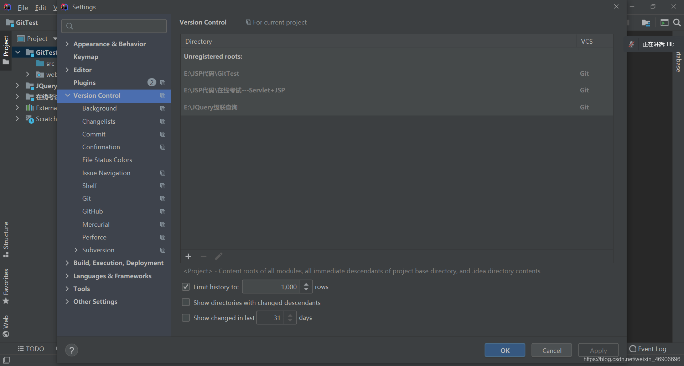Image resolution: width=684 pixels, height=366 pixels.
Task: Open the TODO tool window
Action: (x=31, y=349)
